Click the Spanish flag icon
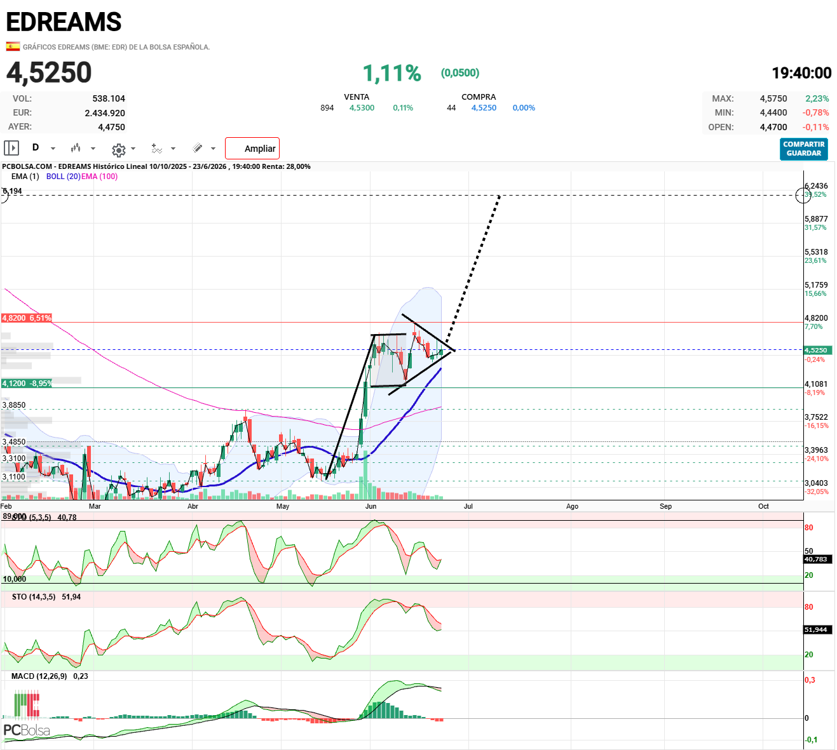The height and width of the screenshot is (750, 837). tap(13, 46)
